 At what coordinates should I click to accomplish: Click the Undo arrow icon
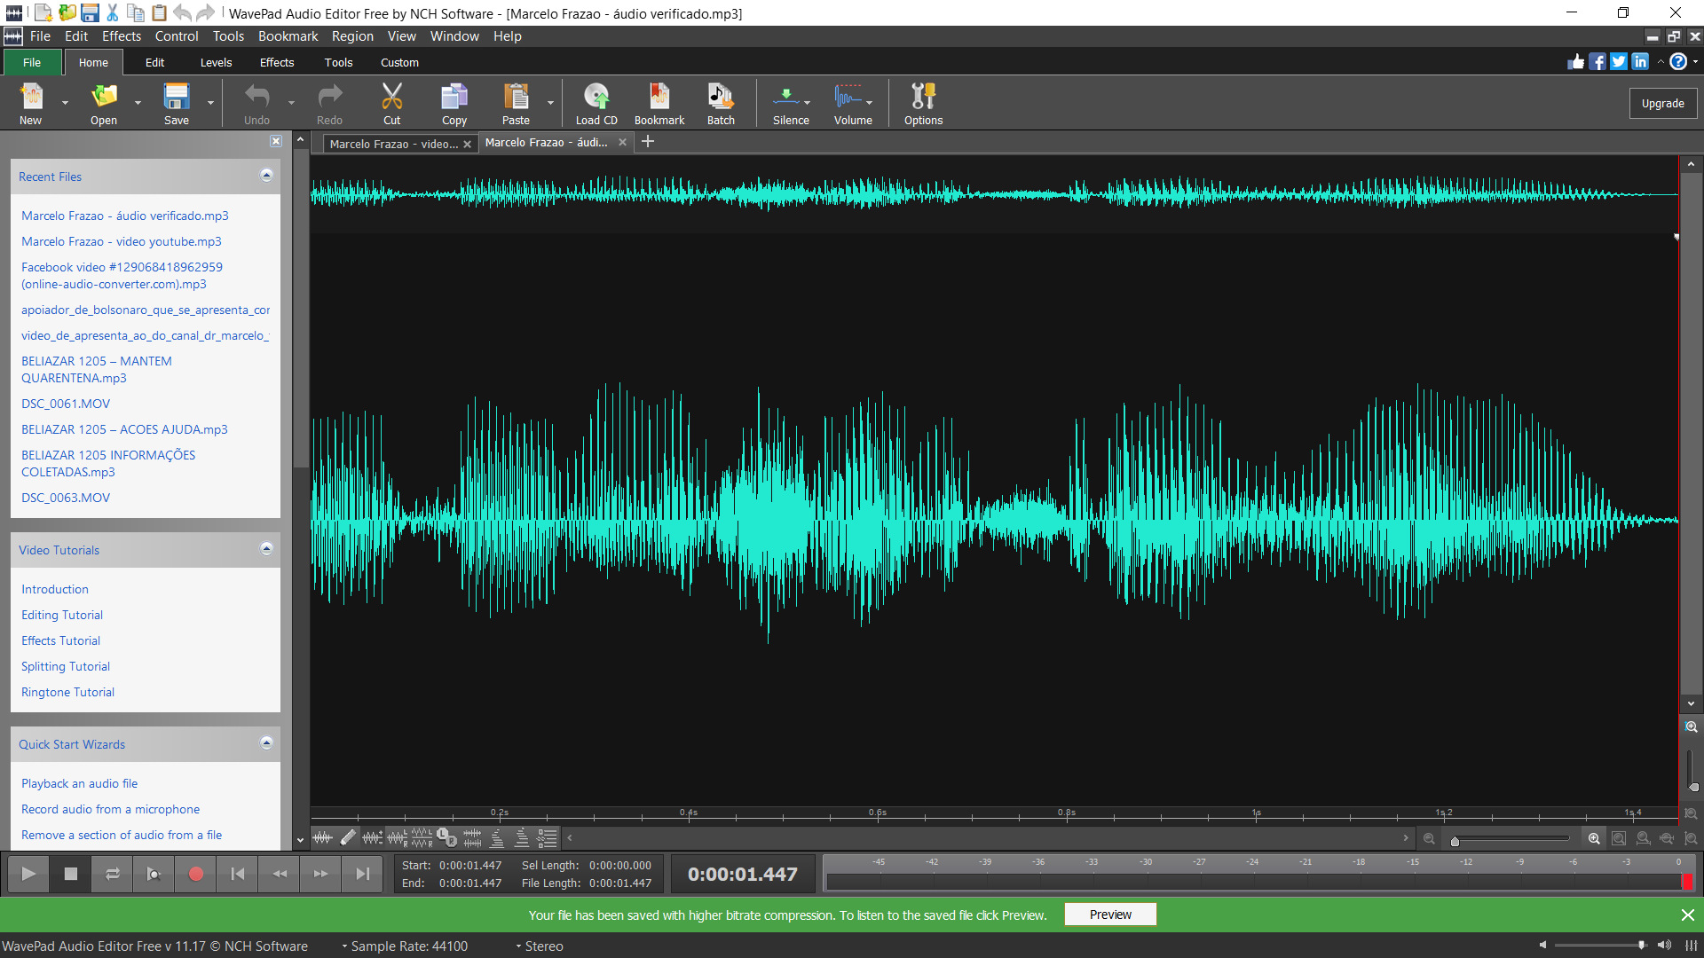pos(256,96)
